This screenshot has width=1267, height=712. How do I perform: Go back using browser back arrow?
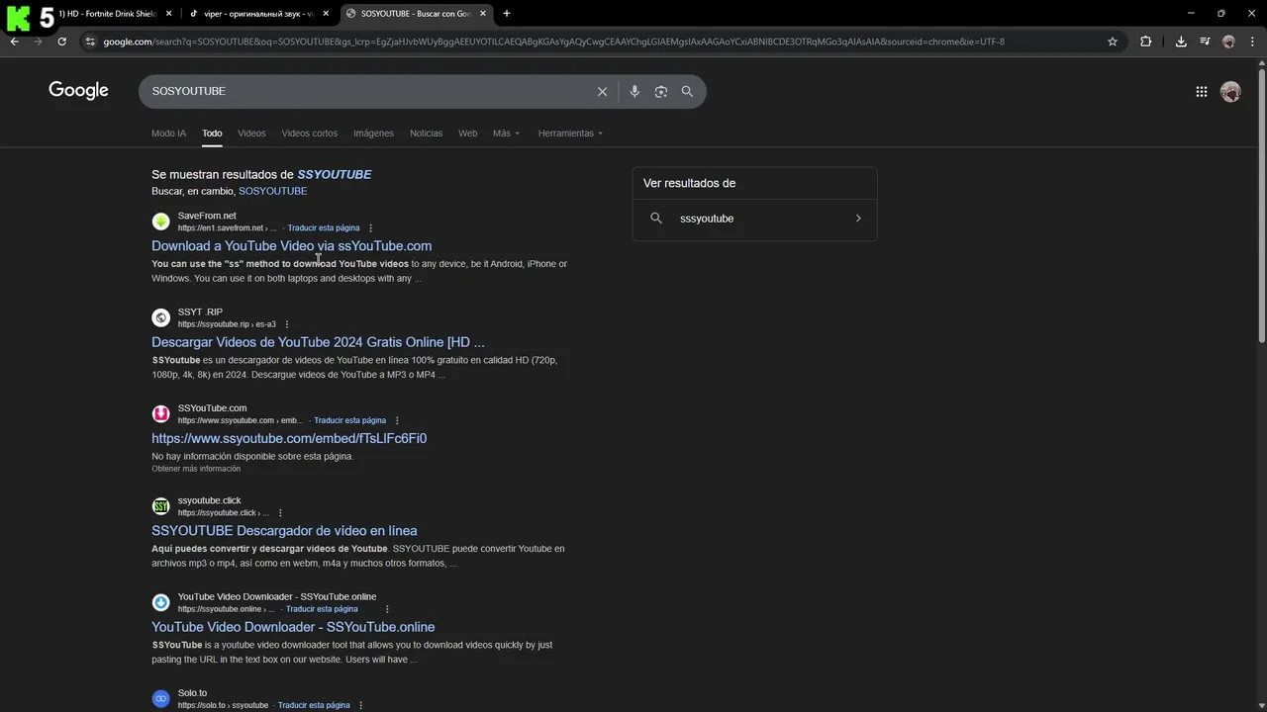[14, 42]
